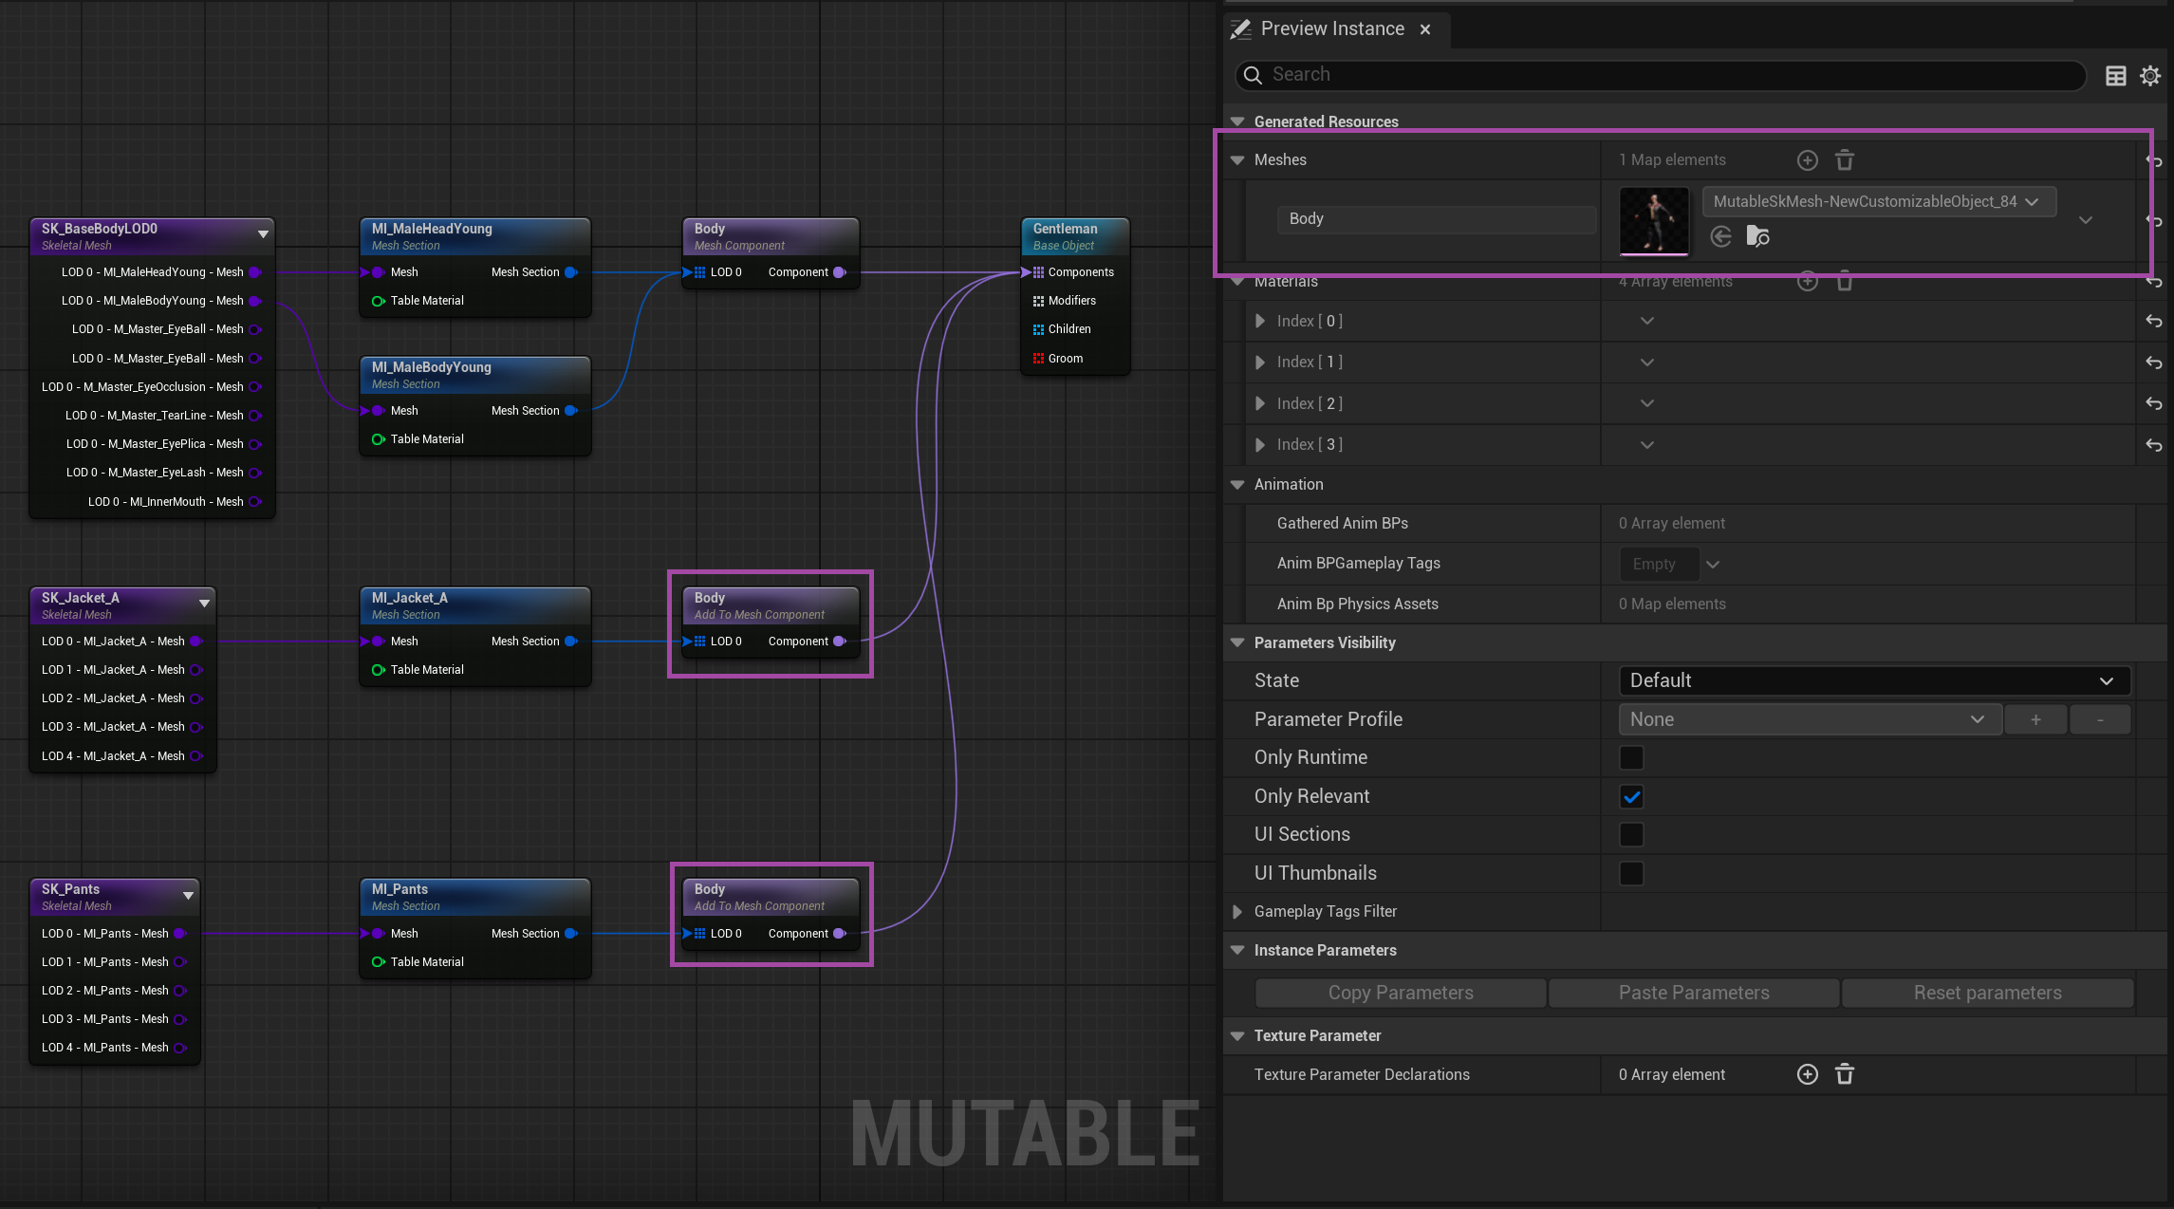This screenshot has width=2174, height=1209.
Task: Click Modifiers pin on Gentleman node
Action: pos(1038,301)
